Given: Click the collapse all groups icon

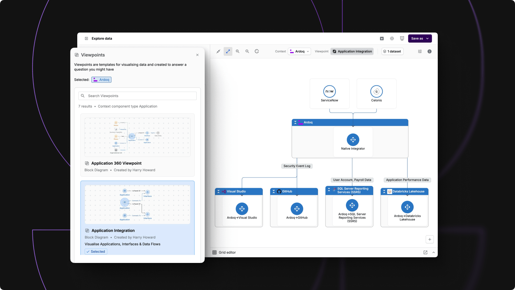Looking at the screenshot, I should [x=218, y=51].
